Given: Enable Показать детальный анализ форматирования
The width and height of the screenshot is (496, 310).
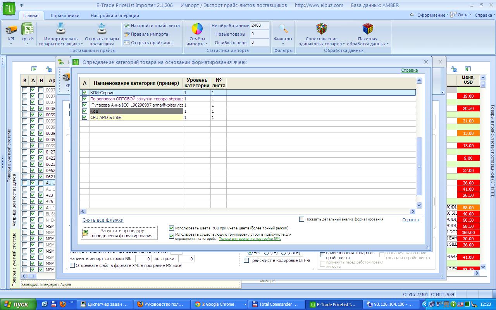Looking at the screenshot, I should [x=302, y=219].
